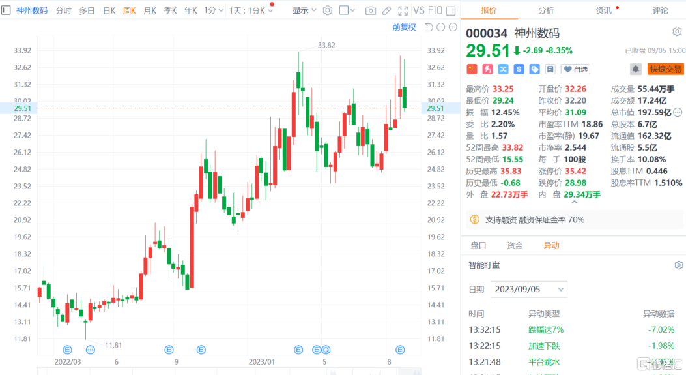
Task: Click the 52周最高 value 33.82
Action: coord(512,147)
